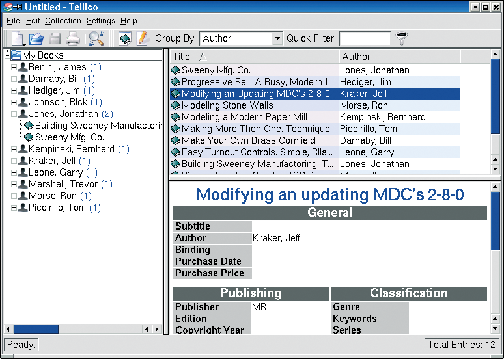Save using the floppy disk icon
Image resolution: width=504 pixels, height=359 pixels.
[55, 39]
